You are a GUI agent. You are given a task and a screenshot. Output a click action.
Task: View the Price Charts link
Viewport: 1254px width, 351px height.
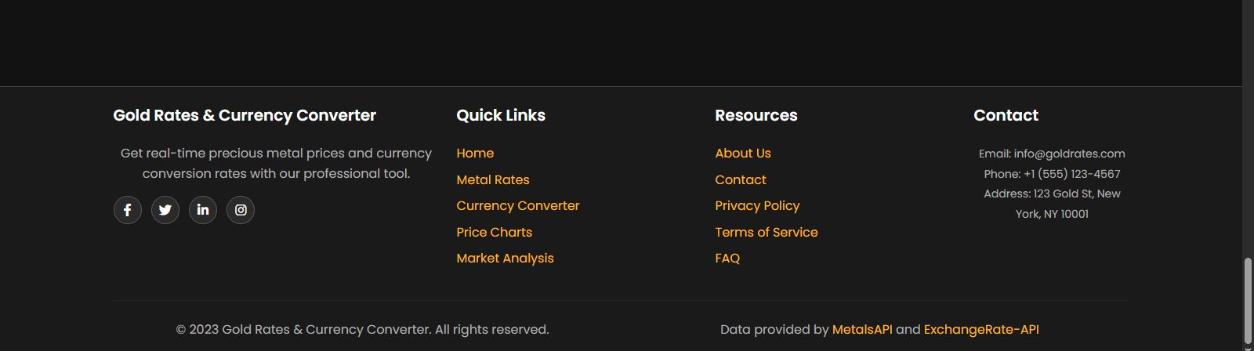(495, 233)
